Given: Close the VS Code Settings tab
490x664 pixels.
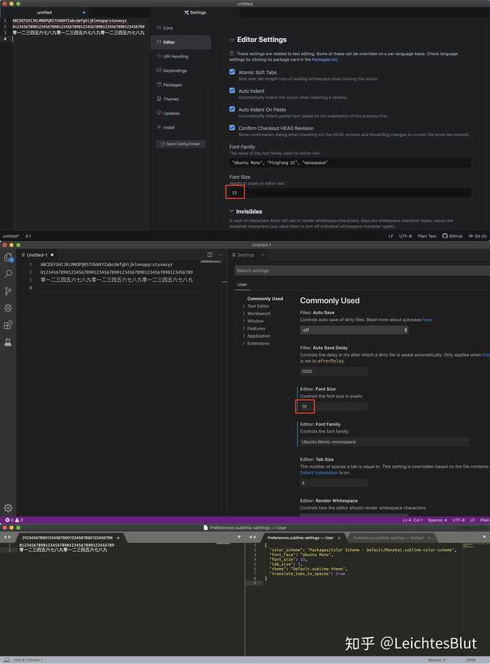Looking at the screenshot, I should click(263, 255).
